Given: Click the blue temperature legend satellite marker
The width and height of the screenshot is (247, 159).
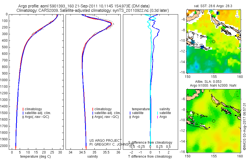Looking at the screenshot, I should click(x=130, y=113).
